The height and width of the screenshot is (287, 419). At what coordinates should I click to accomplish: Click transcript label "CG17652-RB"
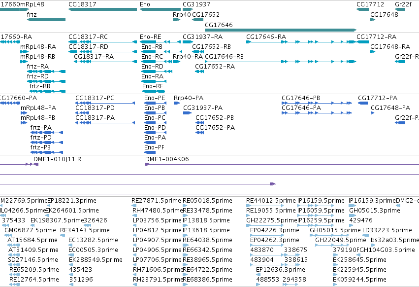pyautogui.click(x=211, y=46)
